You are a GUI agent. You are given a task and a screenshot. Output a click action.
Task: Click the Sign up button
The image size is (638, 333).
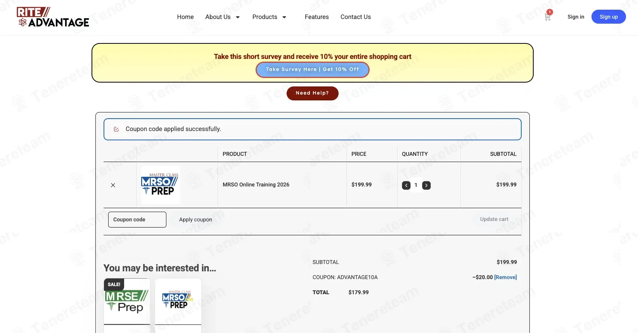pos(609,17)
